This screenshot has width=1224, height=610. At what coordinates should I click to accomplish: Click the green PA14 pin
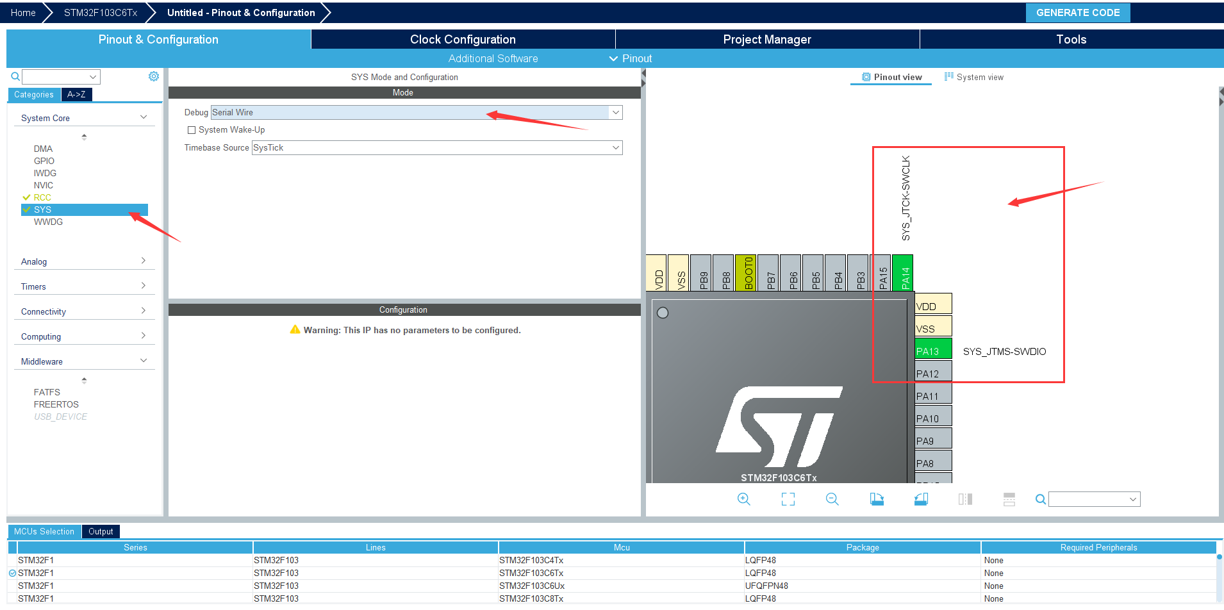coord(902,272)
